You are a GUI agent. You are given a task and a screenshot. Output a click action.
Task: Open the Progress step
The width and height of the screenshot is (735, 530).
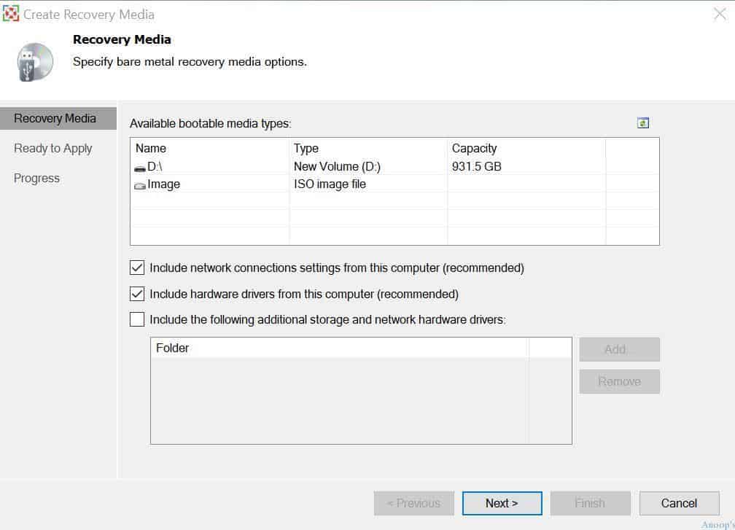coord(36,179)
